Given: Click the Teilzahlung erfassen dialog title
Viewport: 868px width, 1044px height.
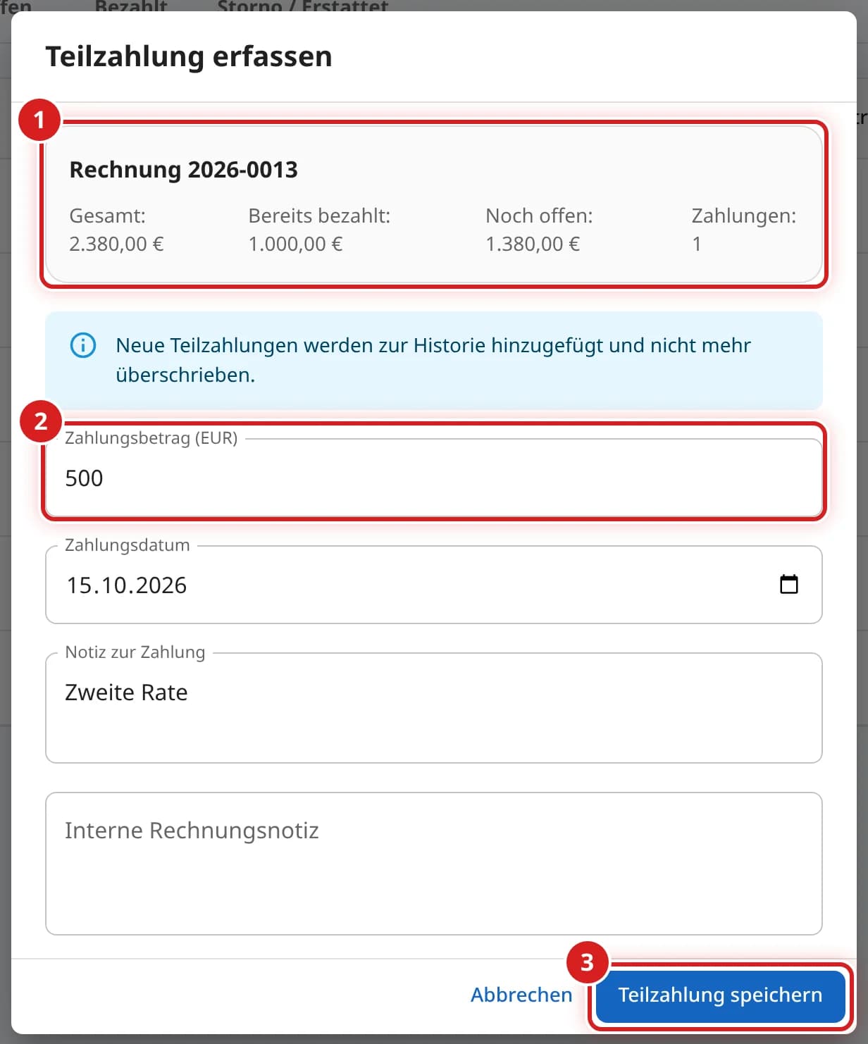Looking at the screenshot, I should click(189, 56).
